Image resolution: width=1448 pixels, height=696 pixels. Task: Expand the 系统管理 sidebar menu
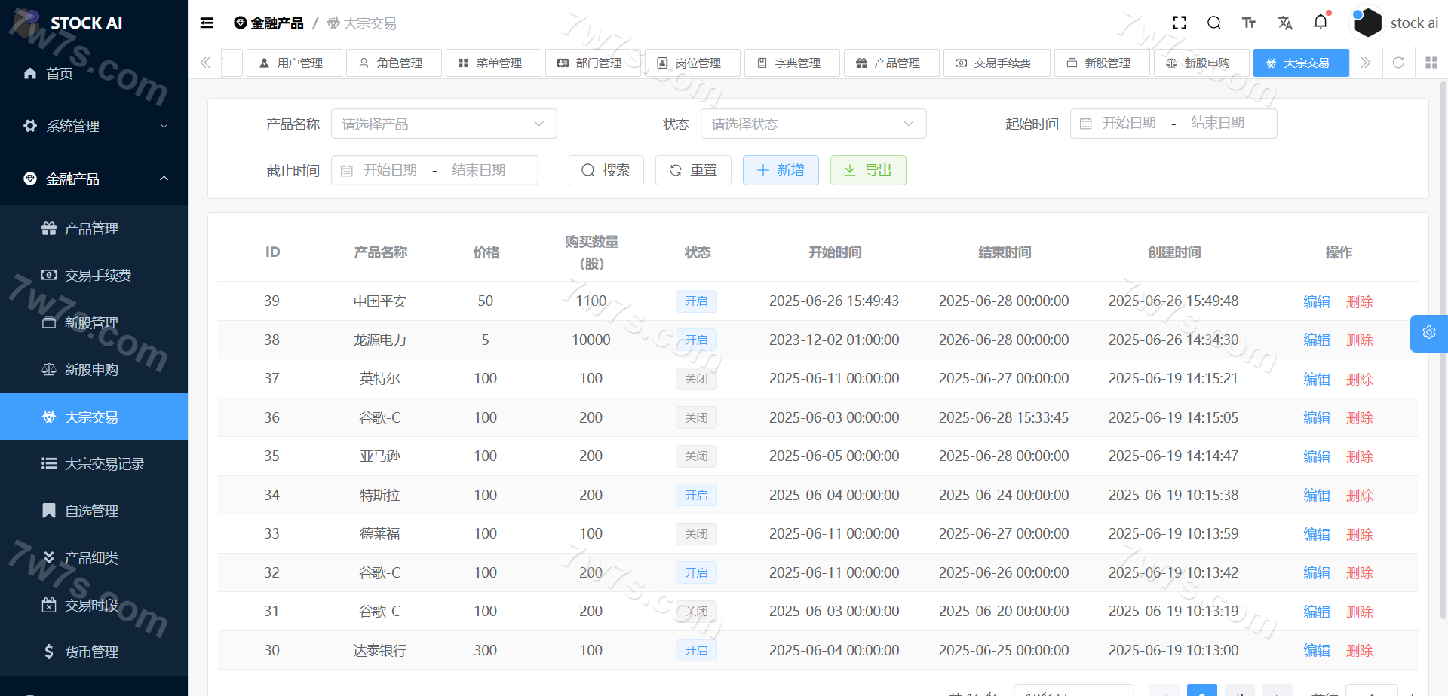[94, 126]
